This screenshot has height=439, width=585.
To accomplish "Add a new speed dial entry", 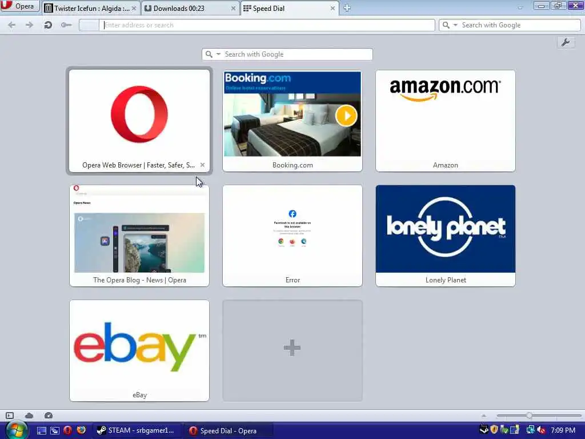I will (292, 350).
